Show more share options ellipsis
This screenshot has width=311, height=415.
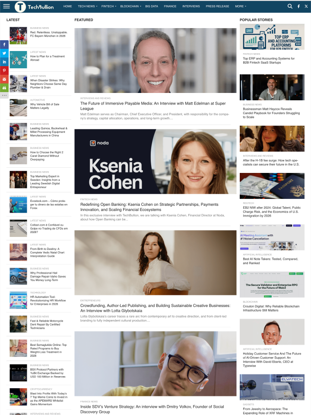coord(4,95)
